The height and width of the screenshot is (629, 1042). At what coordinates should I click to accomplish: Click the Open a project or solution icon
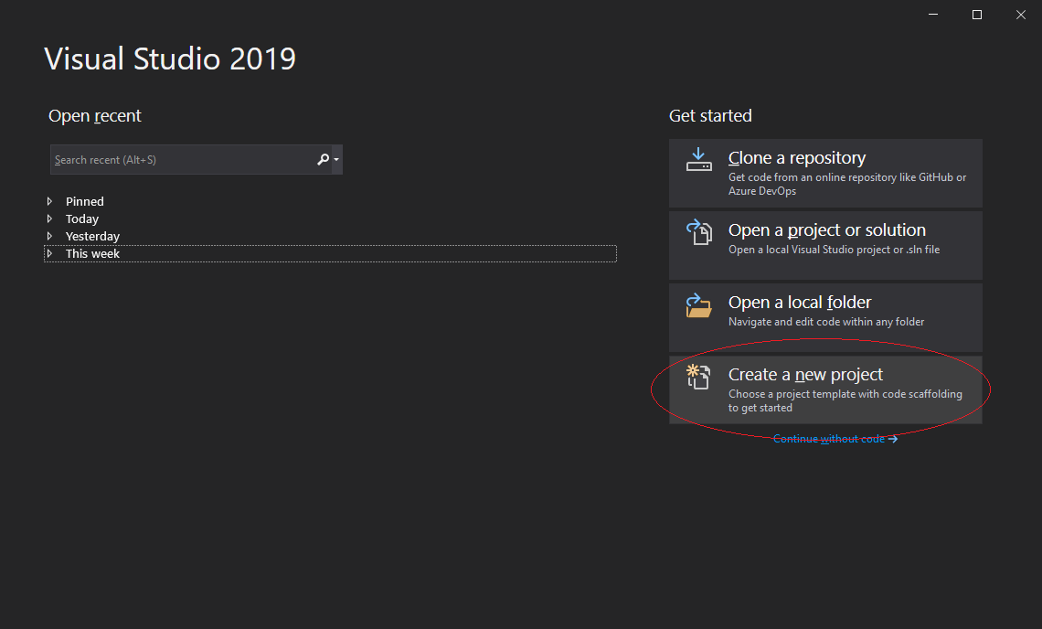click(x=698, y=232)
